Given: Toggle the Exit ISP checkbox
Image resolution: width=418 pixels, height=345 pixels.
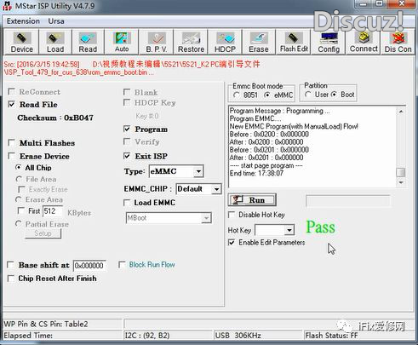Looking at the screenshot, I should [127, 156].
